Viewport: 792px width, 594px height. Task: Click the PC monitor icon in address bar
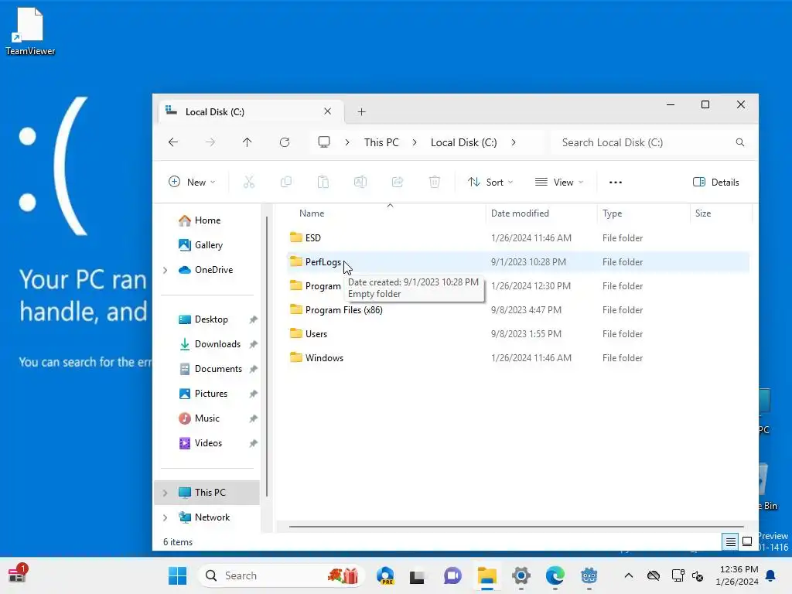[x=324, y=142]
